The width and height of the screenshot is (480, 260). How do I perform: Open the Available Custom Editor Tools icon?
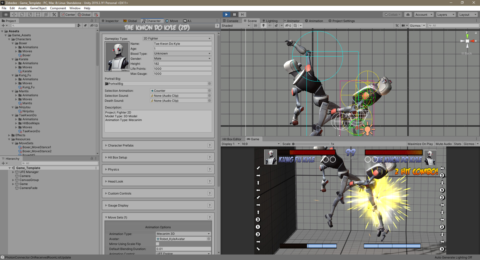[x=54, y=14]
